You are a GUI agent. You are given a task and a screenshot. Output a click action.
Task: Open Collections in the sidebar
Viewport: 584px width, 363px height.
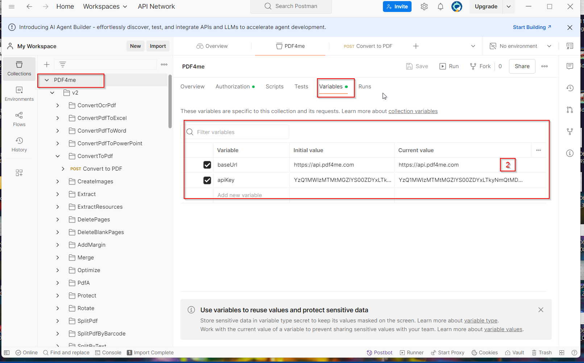19,68
